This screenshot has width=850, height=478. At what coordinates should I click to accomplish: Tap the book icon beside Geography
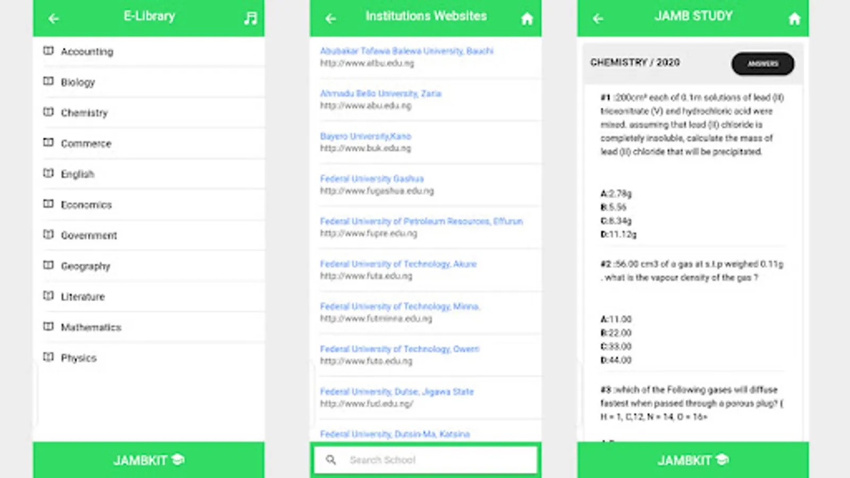point(48,265)
